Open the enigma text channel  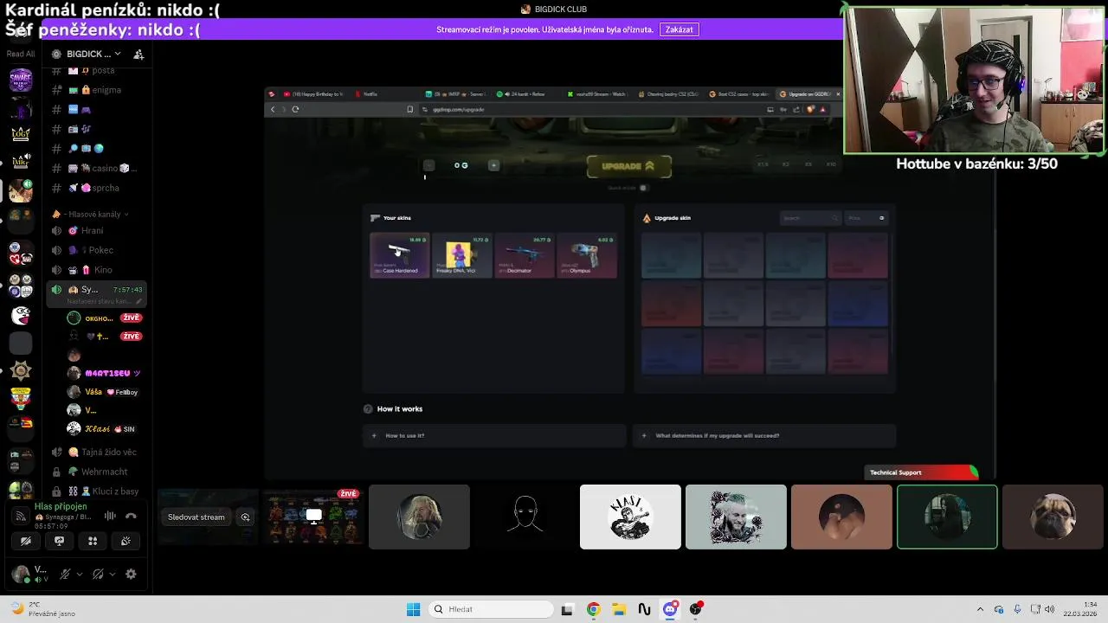point(97,90)
